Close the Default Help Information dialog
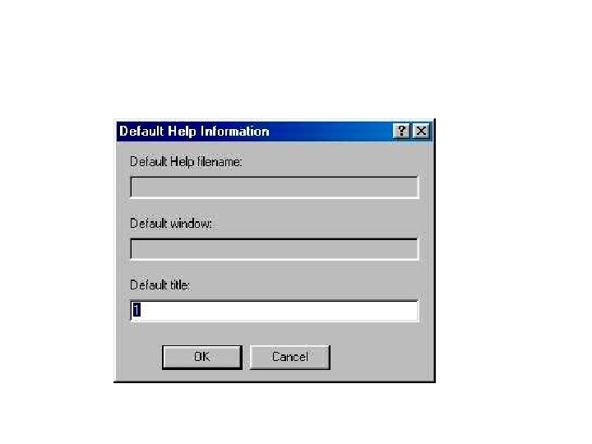592x444 pixels. tap(421, 132)
